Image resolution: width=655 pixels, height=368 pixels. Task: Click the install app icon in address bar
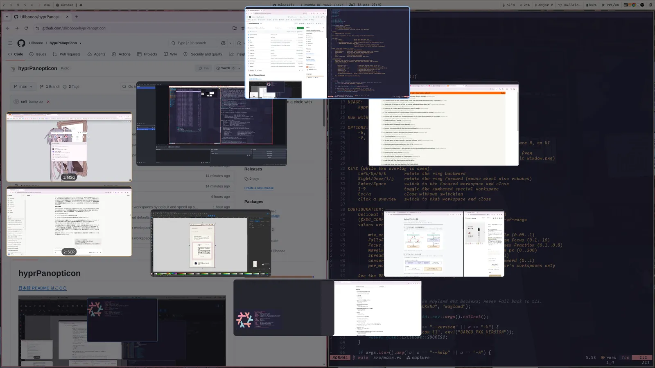235,28
